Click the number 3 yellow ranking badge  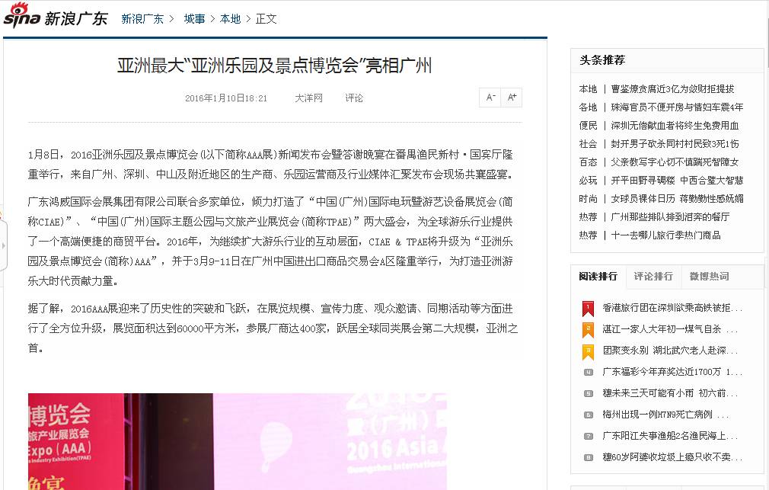coord(588,351)
